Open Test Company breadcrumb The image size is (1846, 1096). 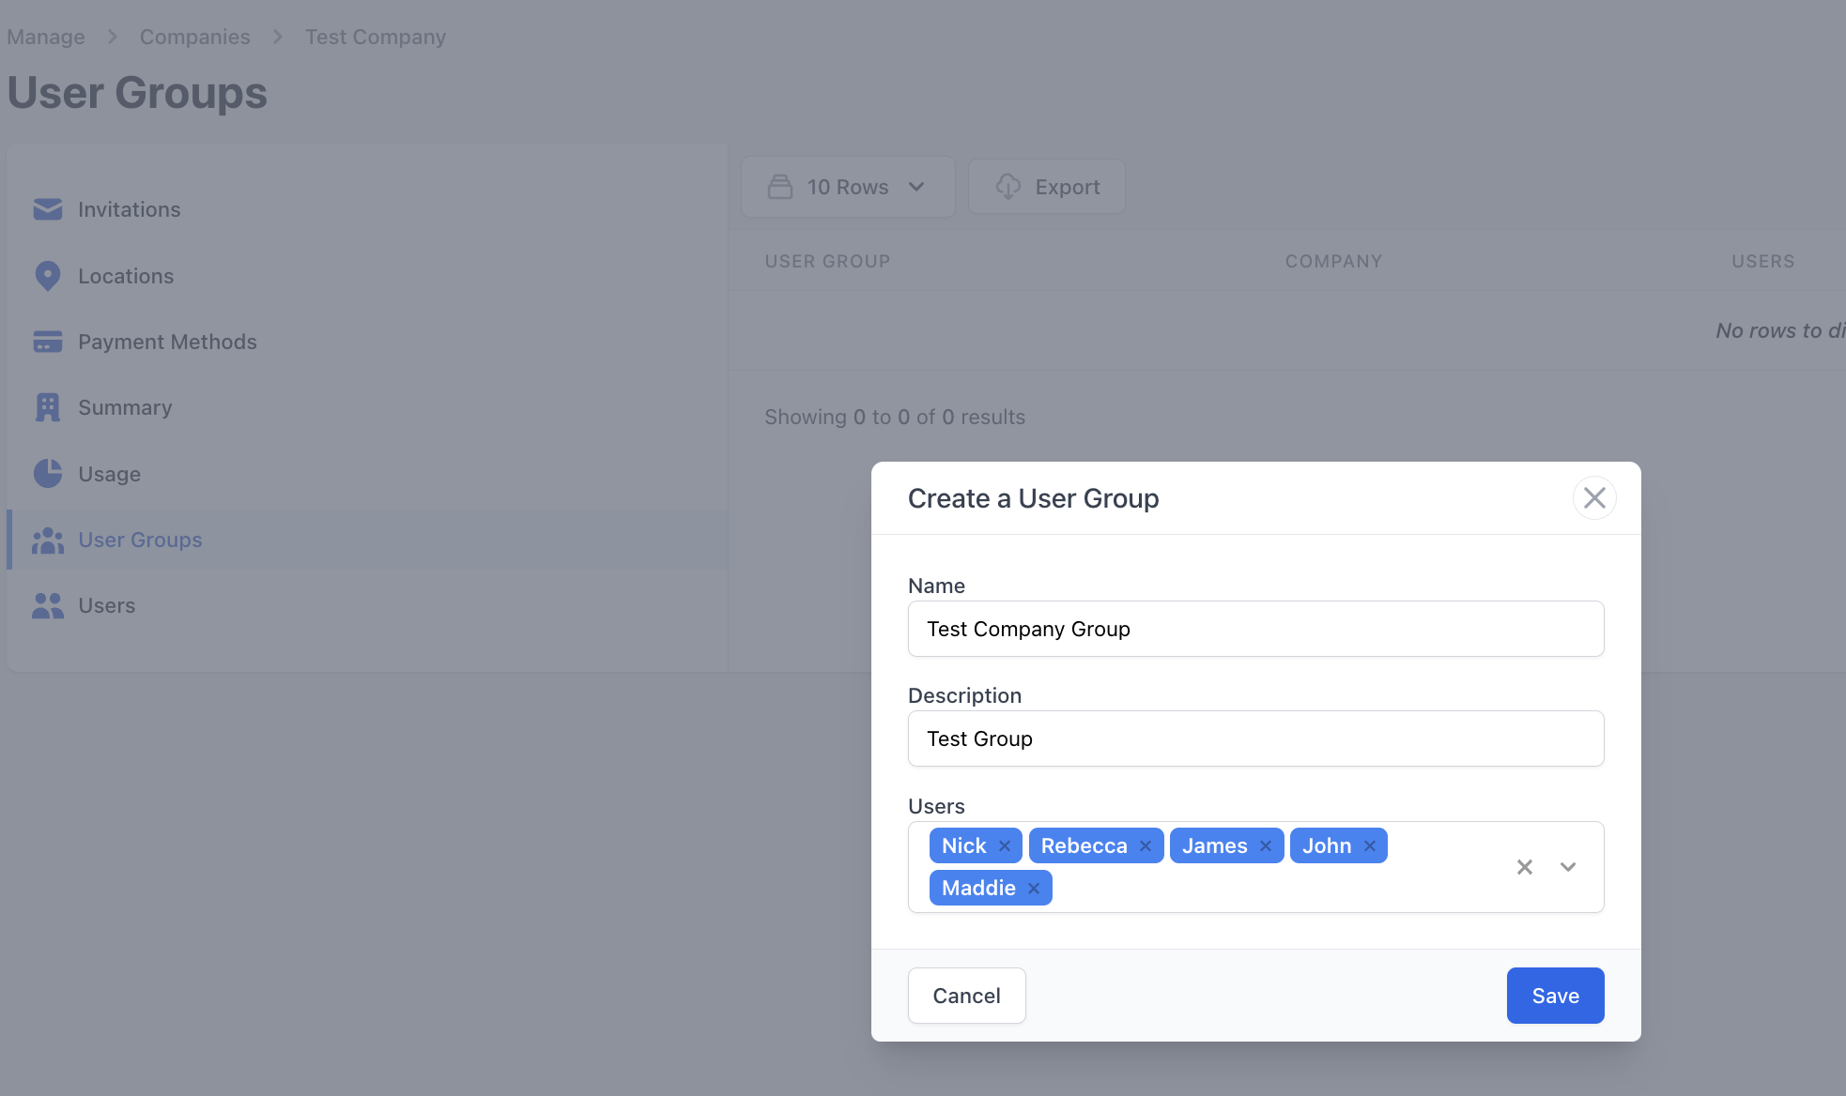point(376,38)
